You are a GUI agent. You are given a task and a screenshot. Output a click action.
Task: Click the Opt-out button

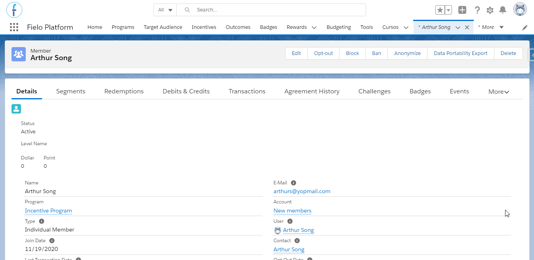(323, 53)
